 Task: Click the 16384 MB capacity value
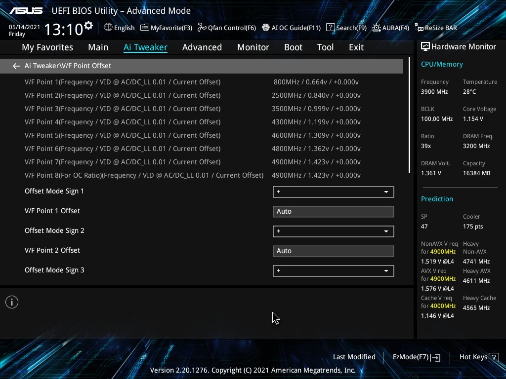(477, 173)
